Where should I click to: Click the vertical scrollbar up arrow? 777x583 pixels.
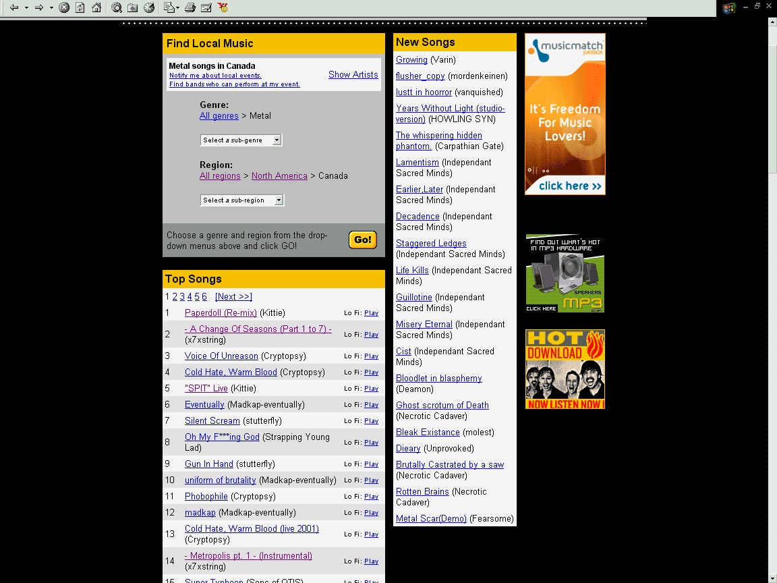point(772,22)
